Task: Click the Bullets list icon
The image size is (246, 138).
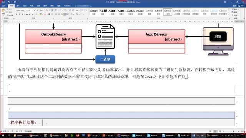Action: (57, 10)
